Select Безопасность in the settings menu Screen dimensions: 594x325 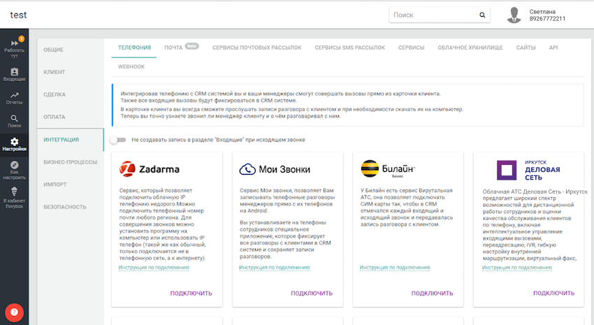coord(64,207)
